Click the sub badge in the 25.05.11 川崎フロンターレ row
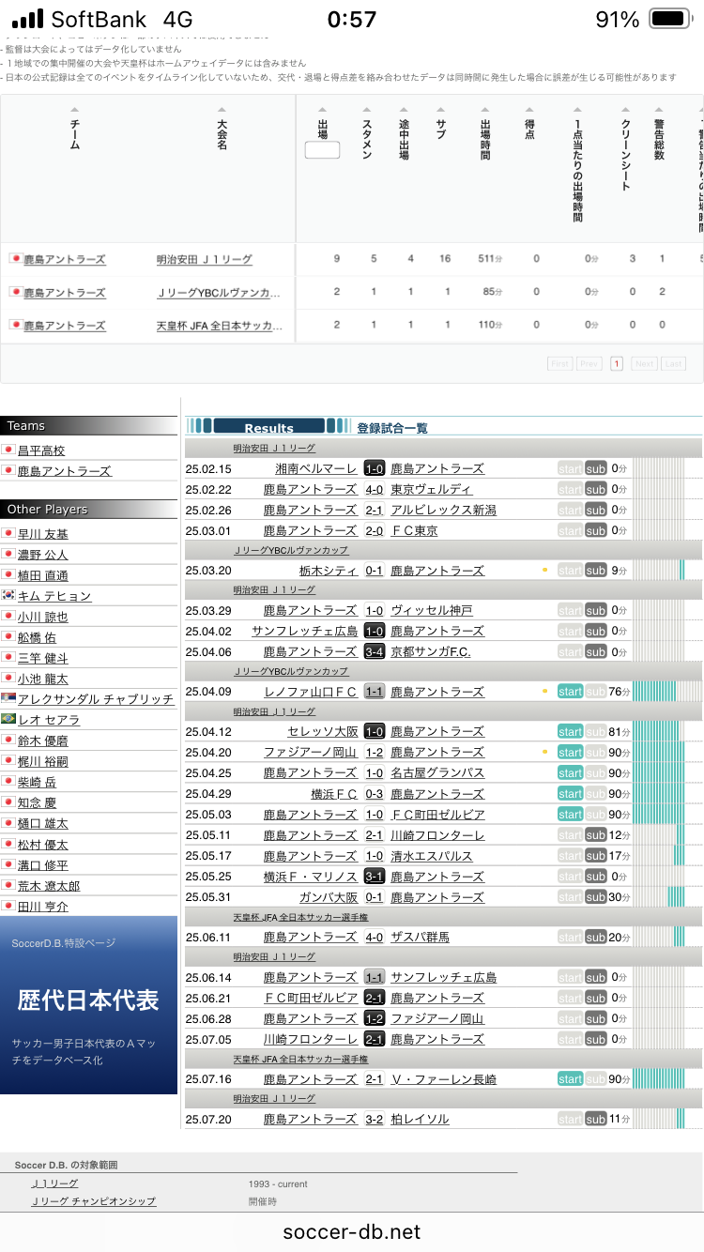 coord(596,835)
